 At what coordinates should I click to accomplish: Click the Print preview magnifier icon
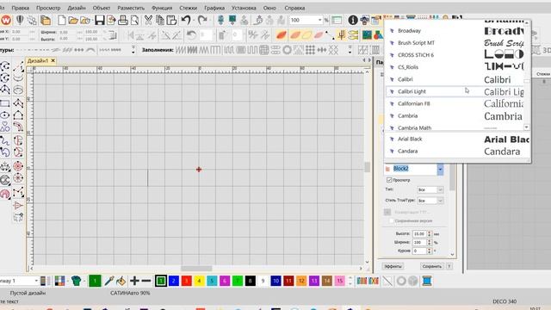point(134,21)
